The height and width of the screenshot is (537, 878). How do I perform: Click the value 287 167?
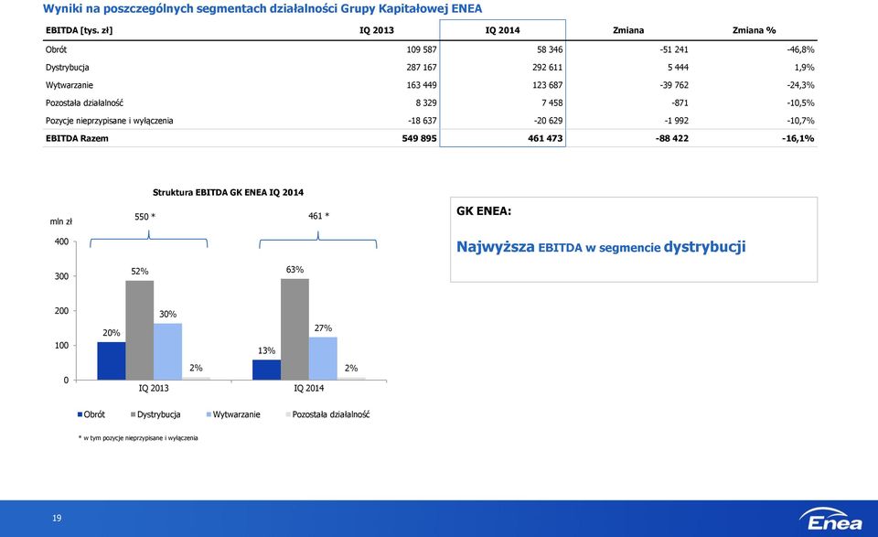click(x=422, y=68)
